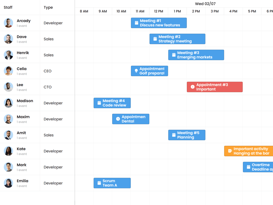The image size is (273, 205).
Task: Click calendar icon on Overtime event
Action: click(248, 167)
